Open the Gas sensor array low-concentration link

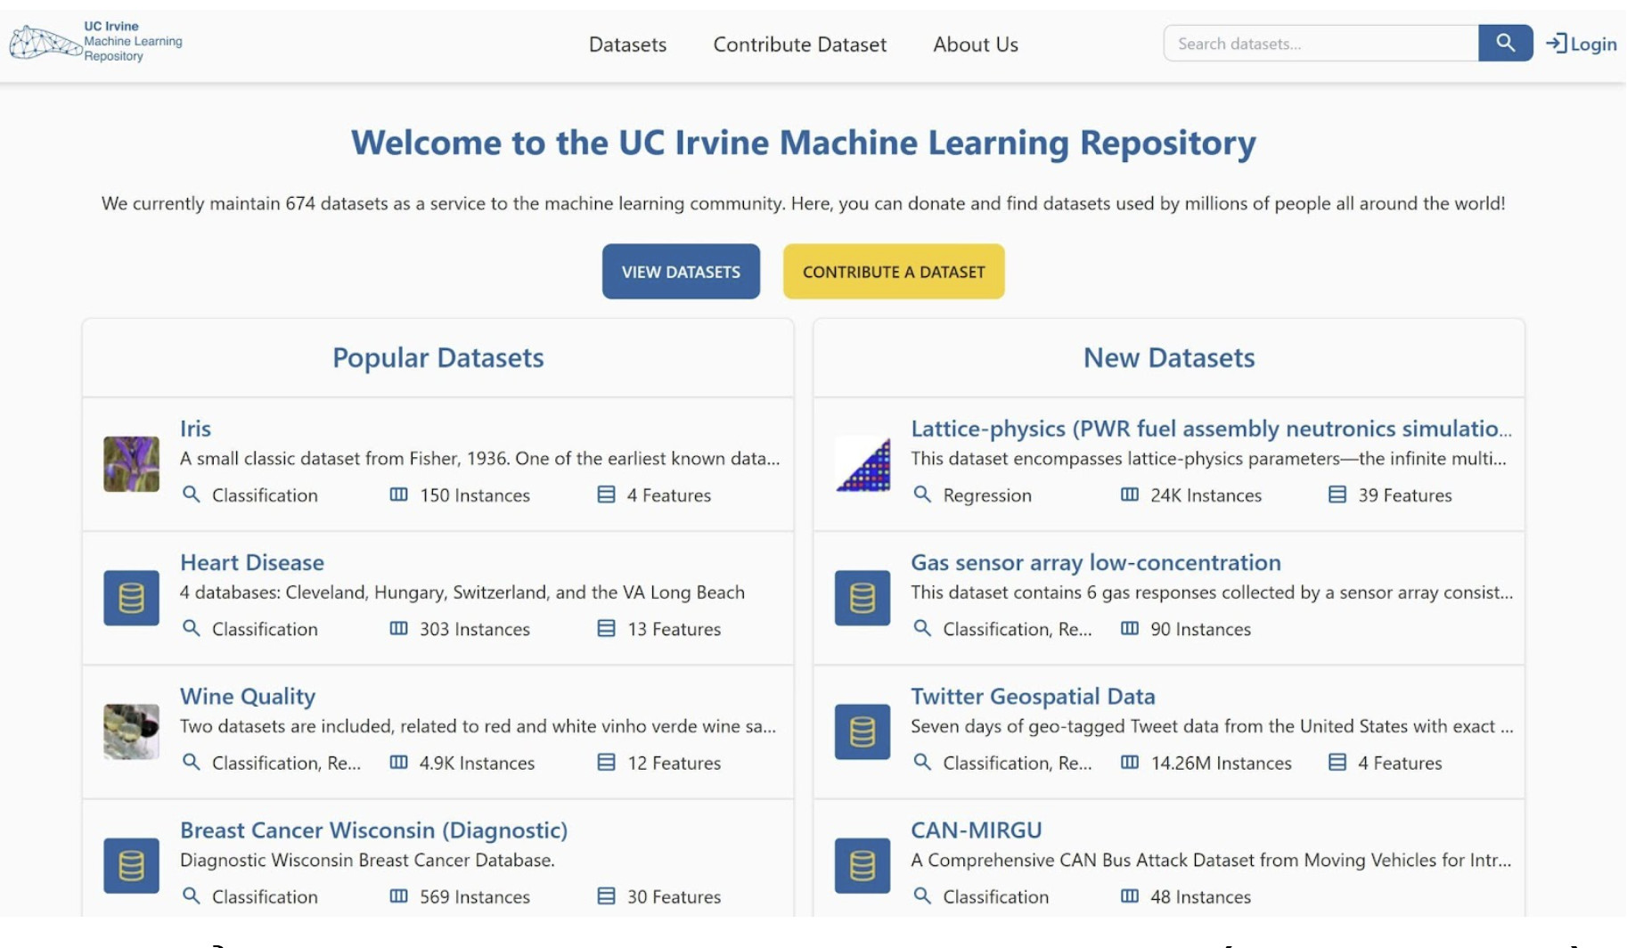click(1096, 562)
